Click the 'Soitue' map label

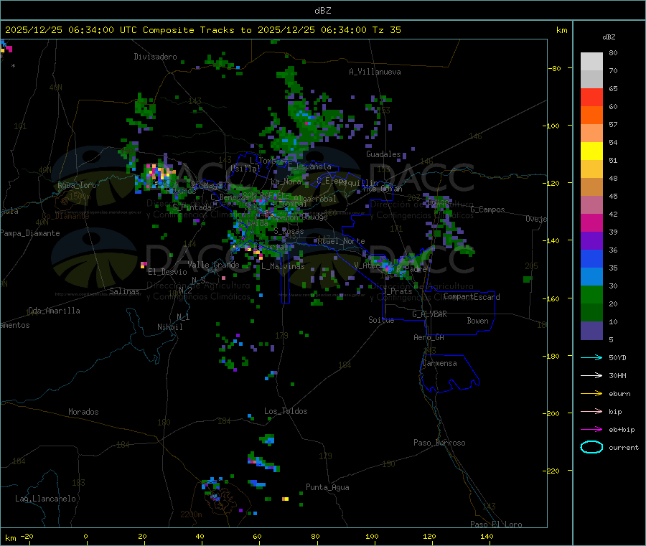[381, 320]
